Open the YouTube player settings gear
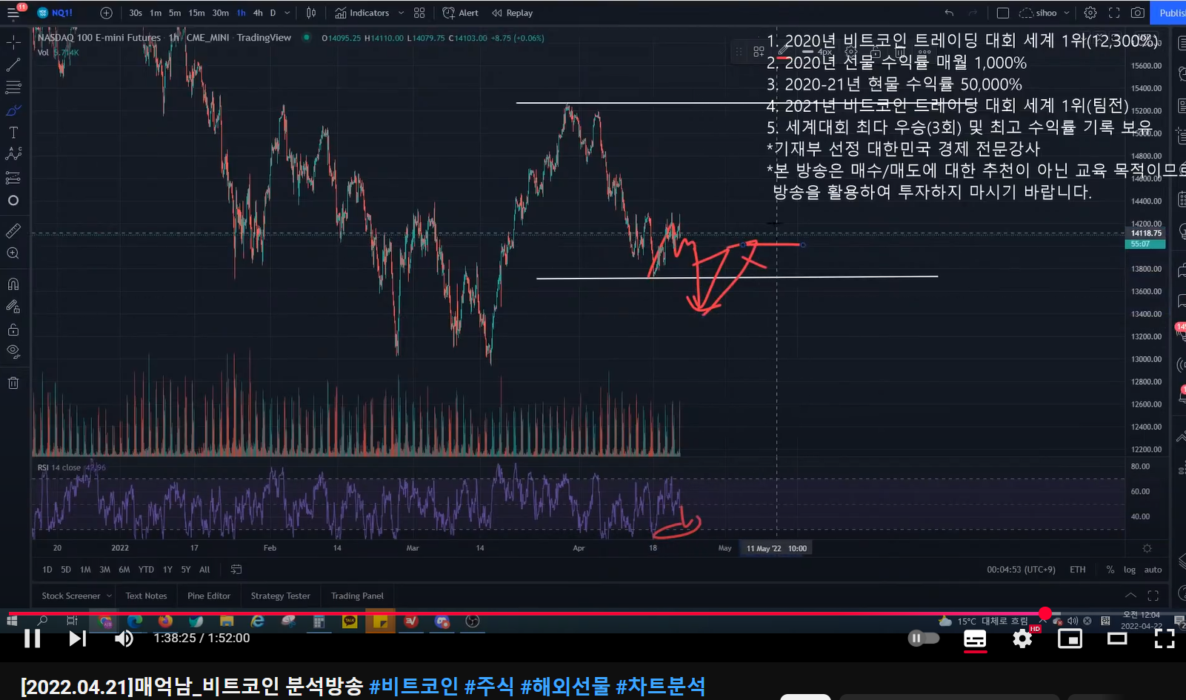1186x700 pixels. 1022,639
